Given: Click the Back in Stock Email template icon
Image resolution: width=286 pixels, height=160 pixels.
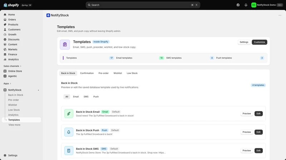Looking at the screenshot, I should 69,113.
